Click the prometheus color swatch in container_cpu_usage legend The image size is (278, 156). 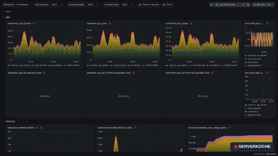207,65
